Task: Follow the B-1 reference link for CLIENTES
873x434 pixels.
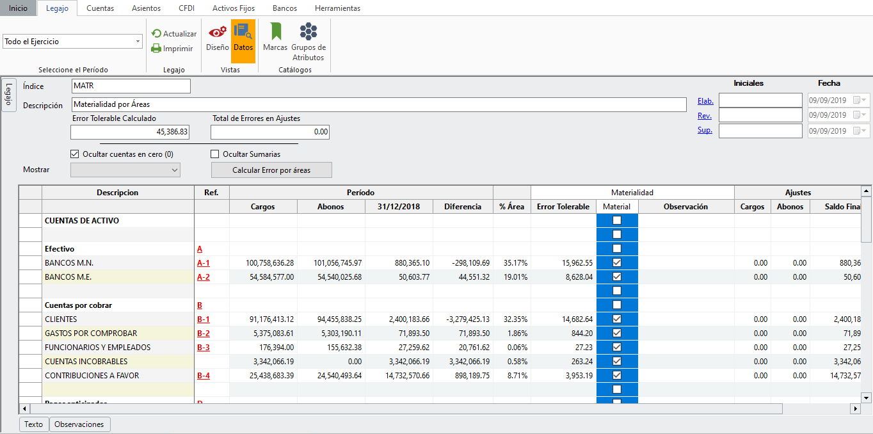Action: (204, 319)
